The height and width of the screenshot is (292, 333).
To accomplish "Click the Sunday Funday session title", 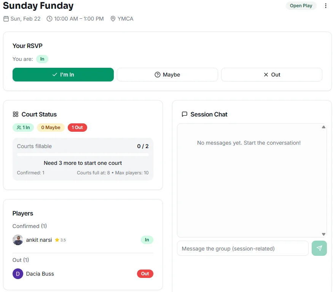I will click(x=38, y=6).
